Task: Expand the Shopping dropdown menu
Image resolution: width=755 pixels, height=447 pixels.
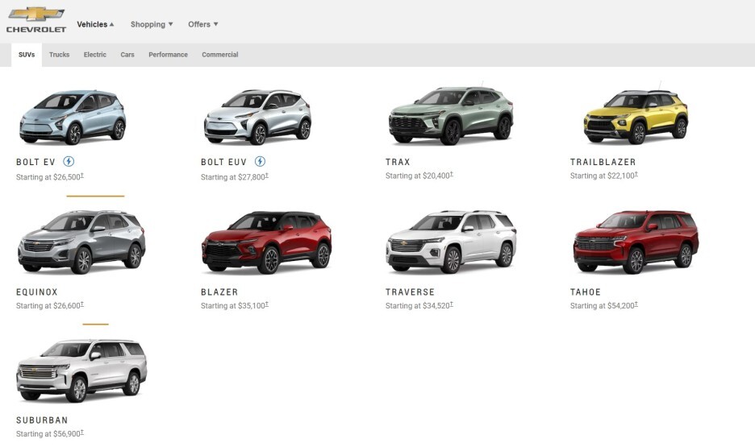Action: pyautogui.click(x=152, y=24)
